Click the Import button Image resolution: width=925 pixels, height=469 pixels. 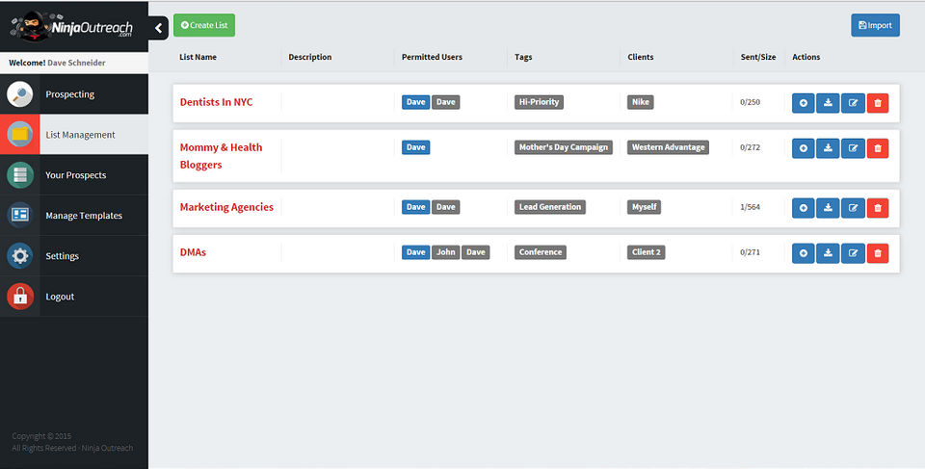point(875,25)
